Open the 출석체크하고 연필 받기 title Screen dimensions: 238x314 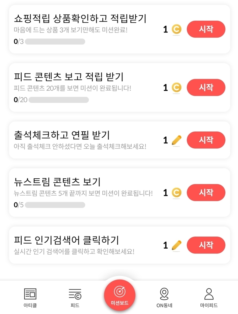coord(62,135)
